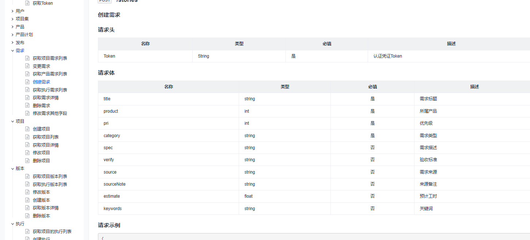Screen dimensions: 530x240
Task: Collapse the 需求 tree section
Action: coord(12,50)
